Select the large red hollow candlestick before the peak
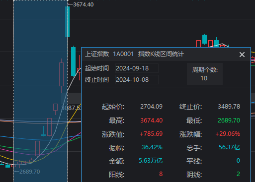Screen dimensions: 255x182 tap(61, 74)
